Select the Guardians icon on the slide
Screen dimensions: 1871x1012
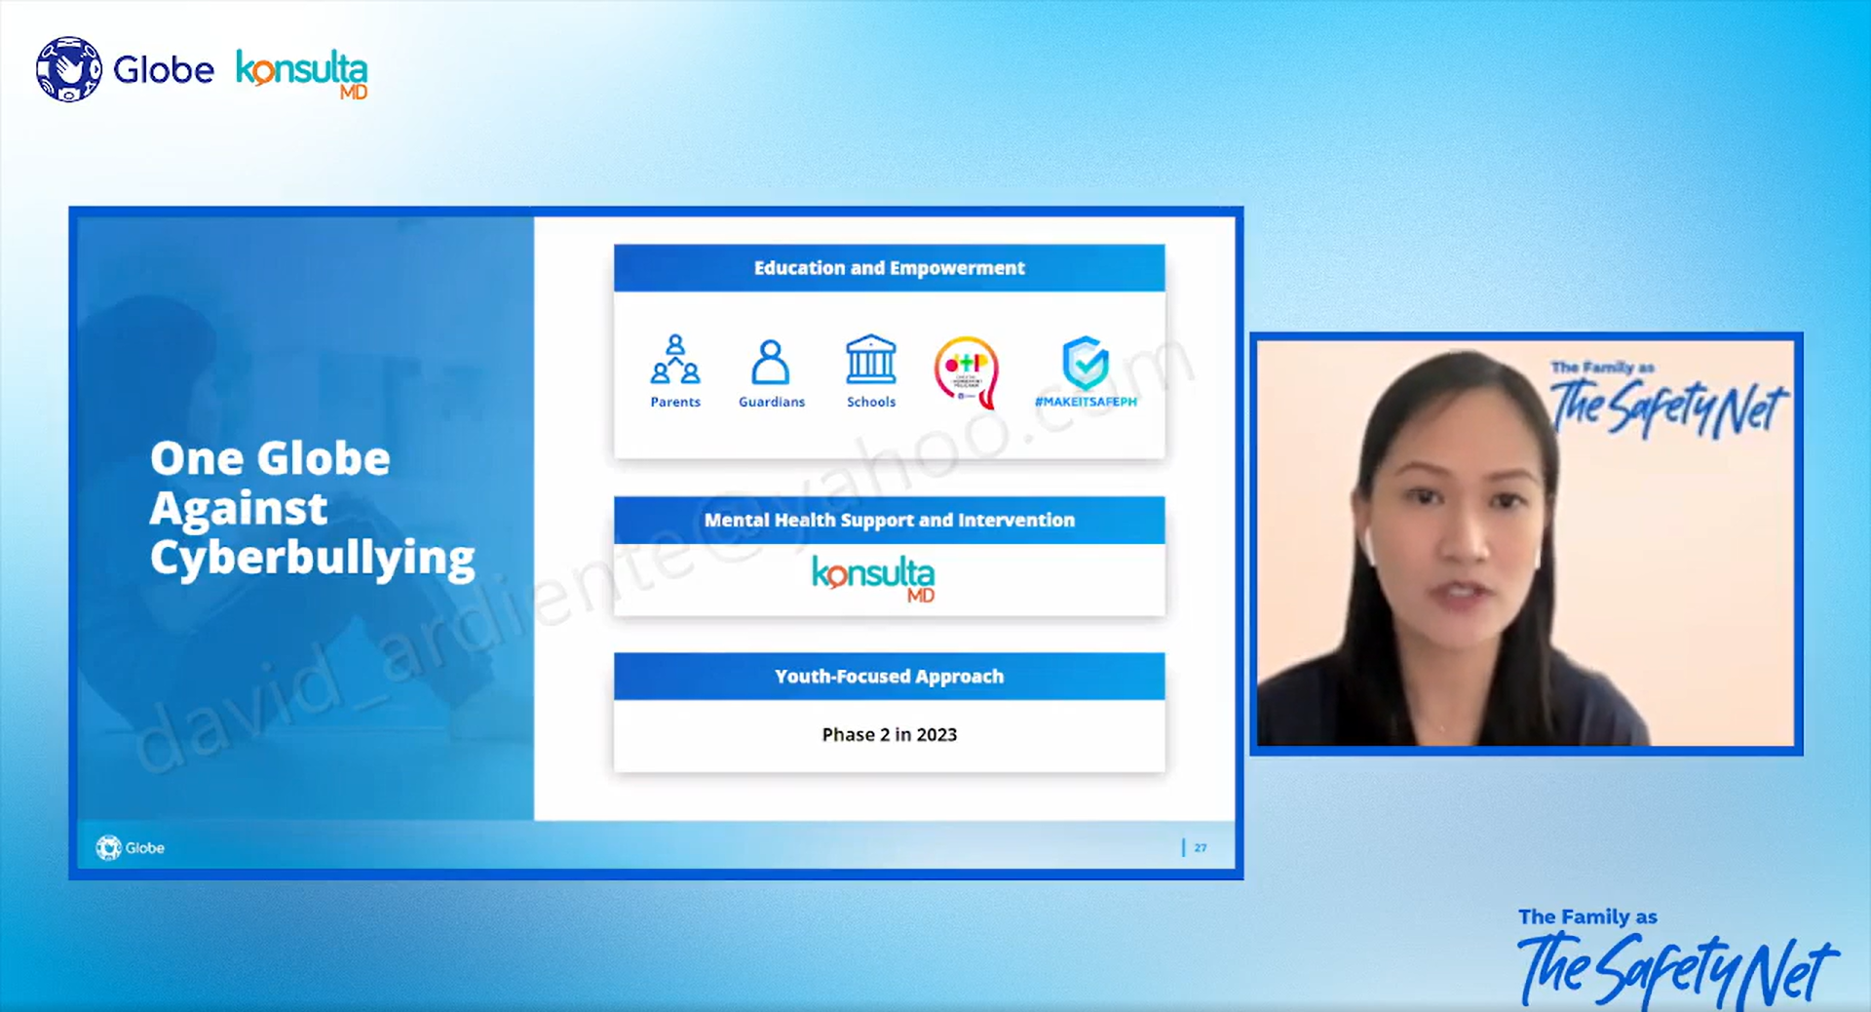pyautogui.click(x=770, y=362)
